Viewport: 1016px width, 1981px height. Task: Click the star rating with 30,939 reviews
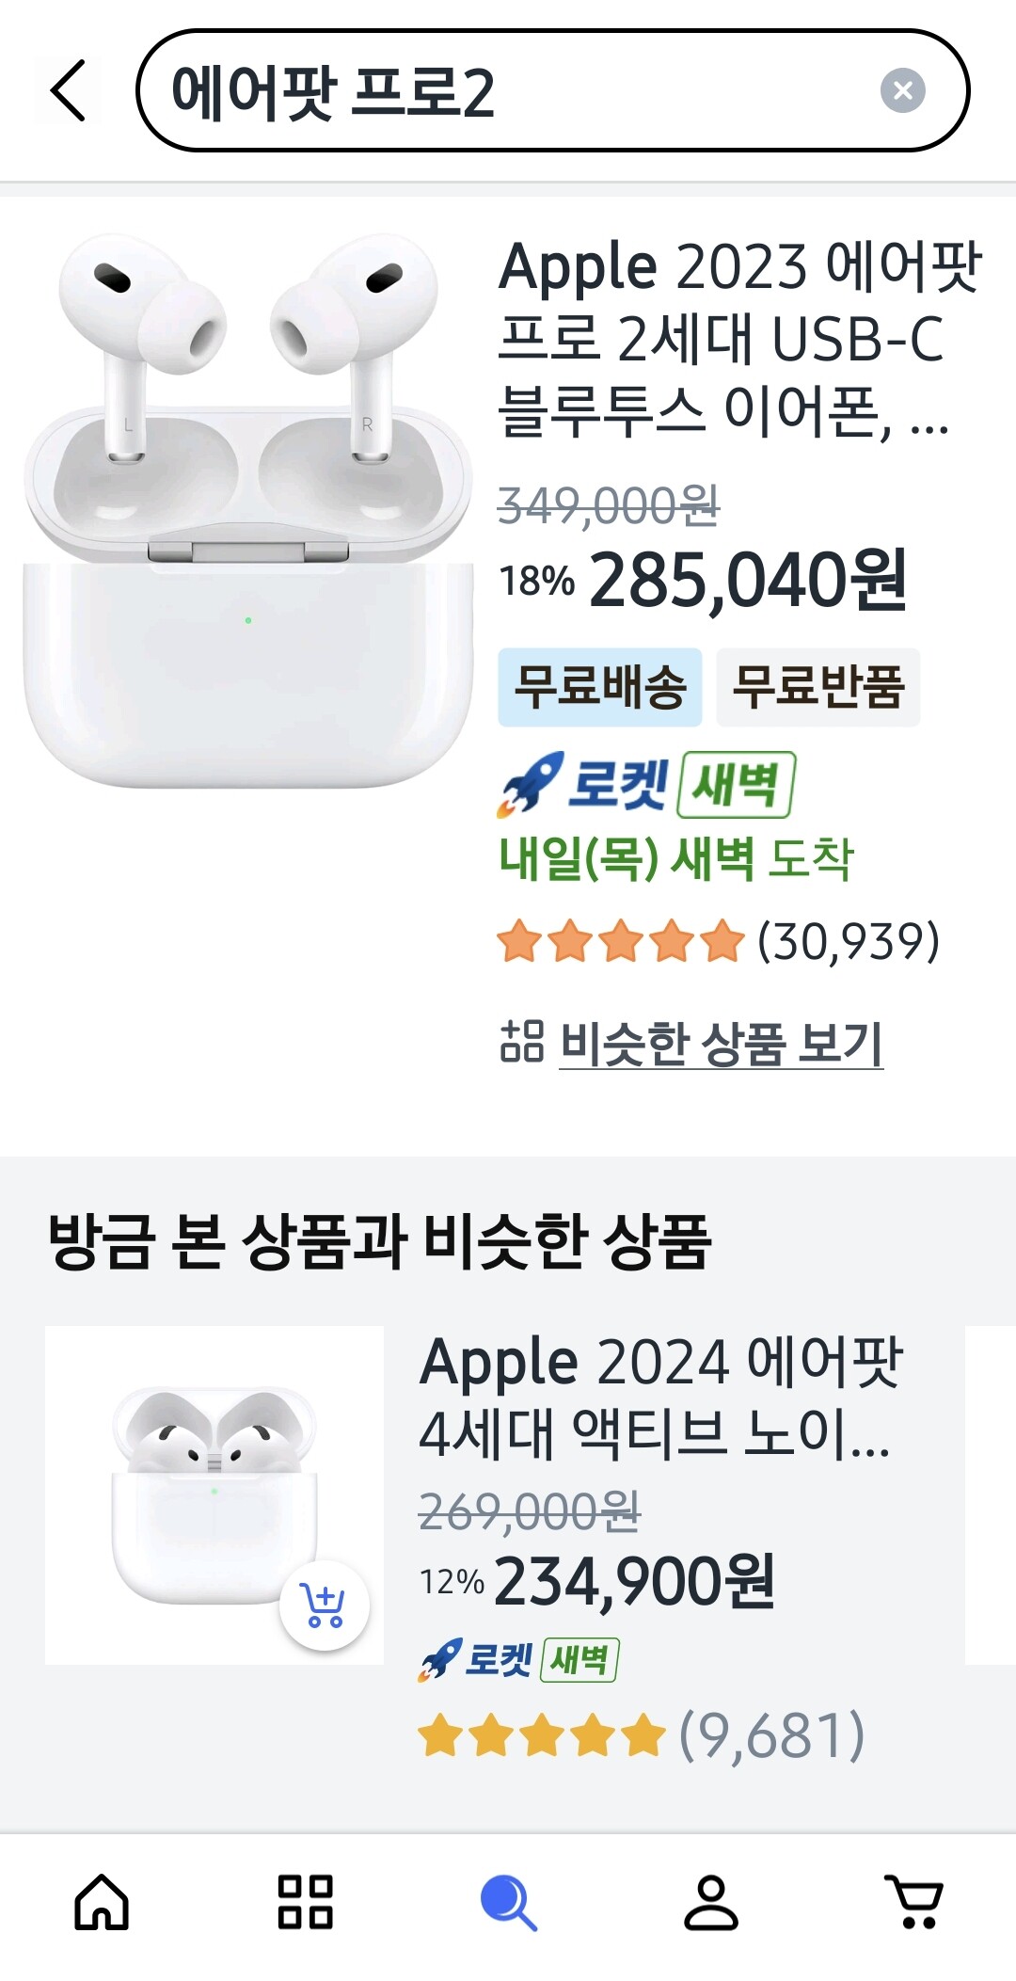click(719, 941)
